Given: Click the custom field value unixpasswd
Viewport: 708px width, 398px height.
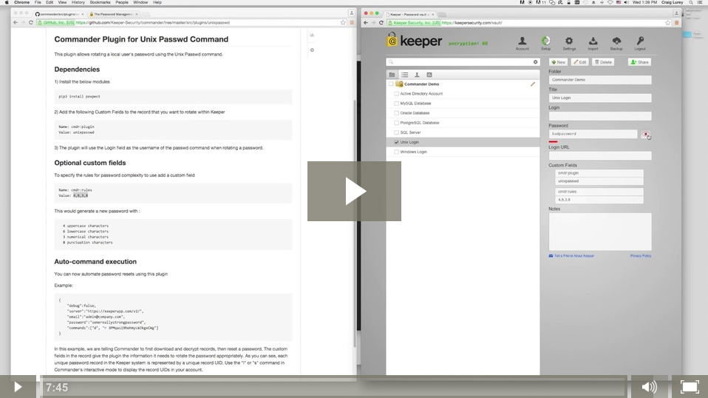Looking at the screenshot, I should [599, 181].
